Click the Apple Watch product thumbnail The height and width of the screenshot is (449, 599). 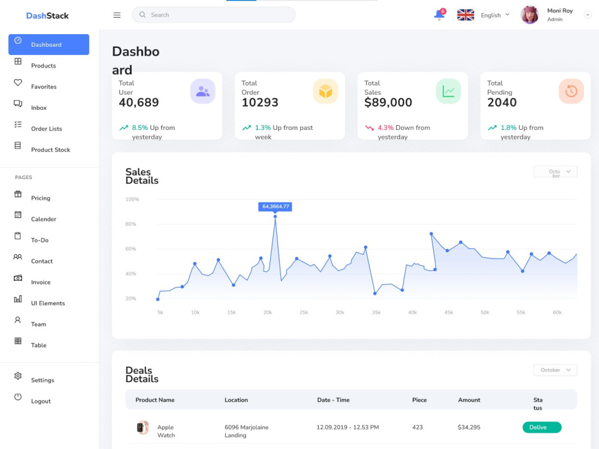click(x=143, y=427)
